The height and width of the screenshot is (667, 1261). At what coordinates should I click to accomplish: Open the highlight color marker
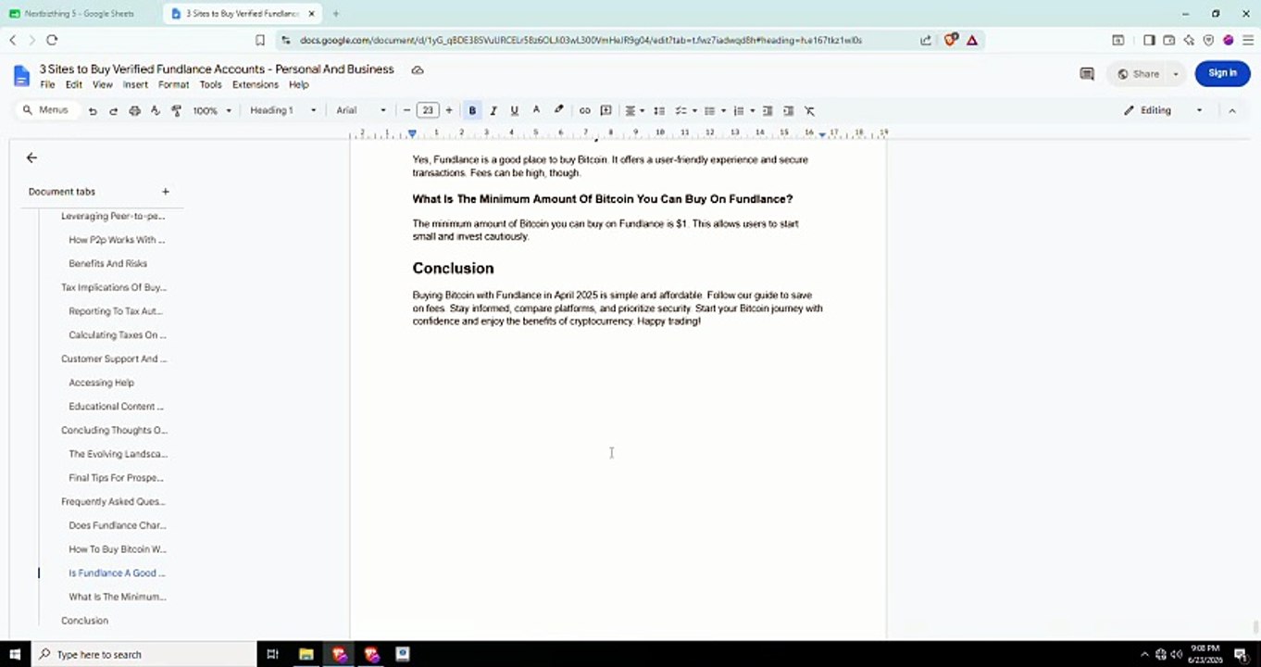[x=558, y=110]
